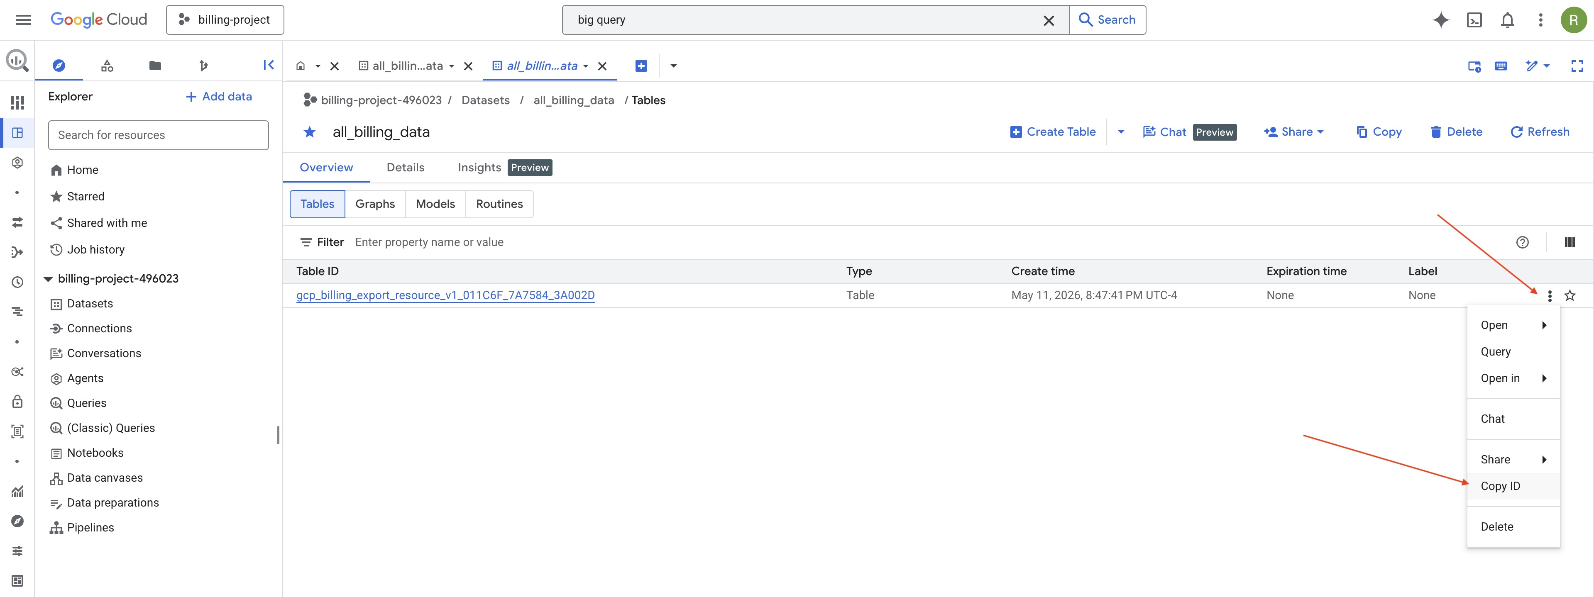The width and height of the screenshot is (1594, 597).
Task: Delete the dataset from toolbar
Action: pyautogui.click(x=1456, y=132)
